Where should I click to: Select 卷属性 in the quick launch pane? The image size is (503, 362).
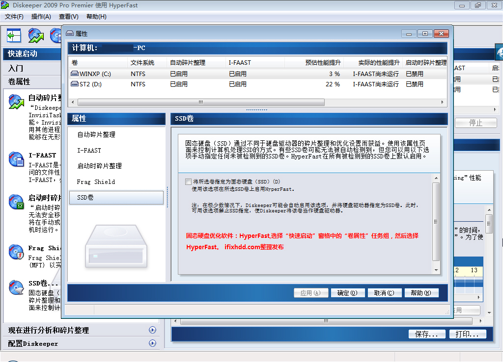point(19,82)
